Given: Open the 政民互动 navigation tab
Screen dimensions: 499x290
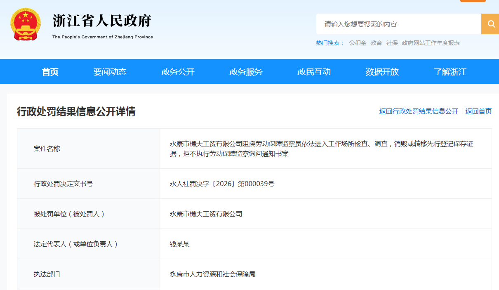Looking at the screenshot, I should click(x=314, y=72).
